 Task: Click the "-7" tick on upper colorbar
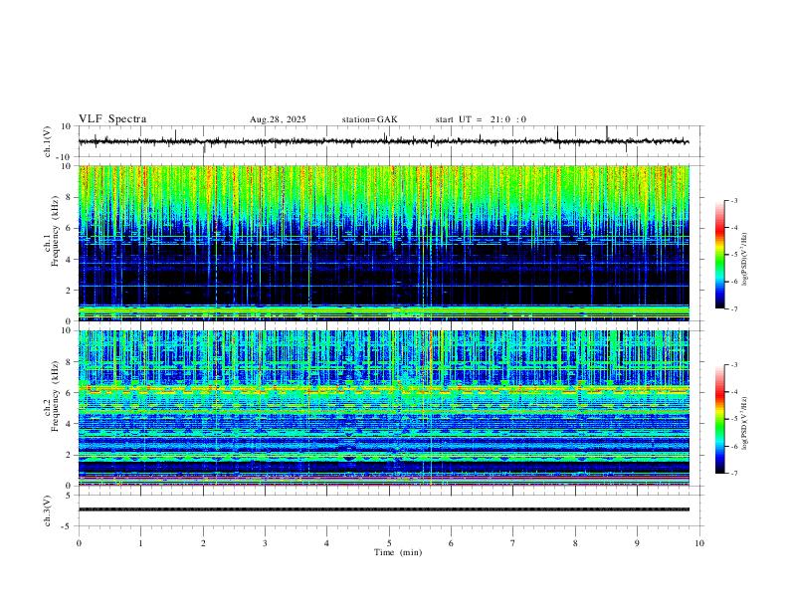pos(734,309)
